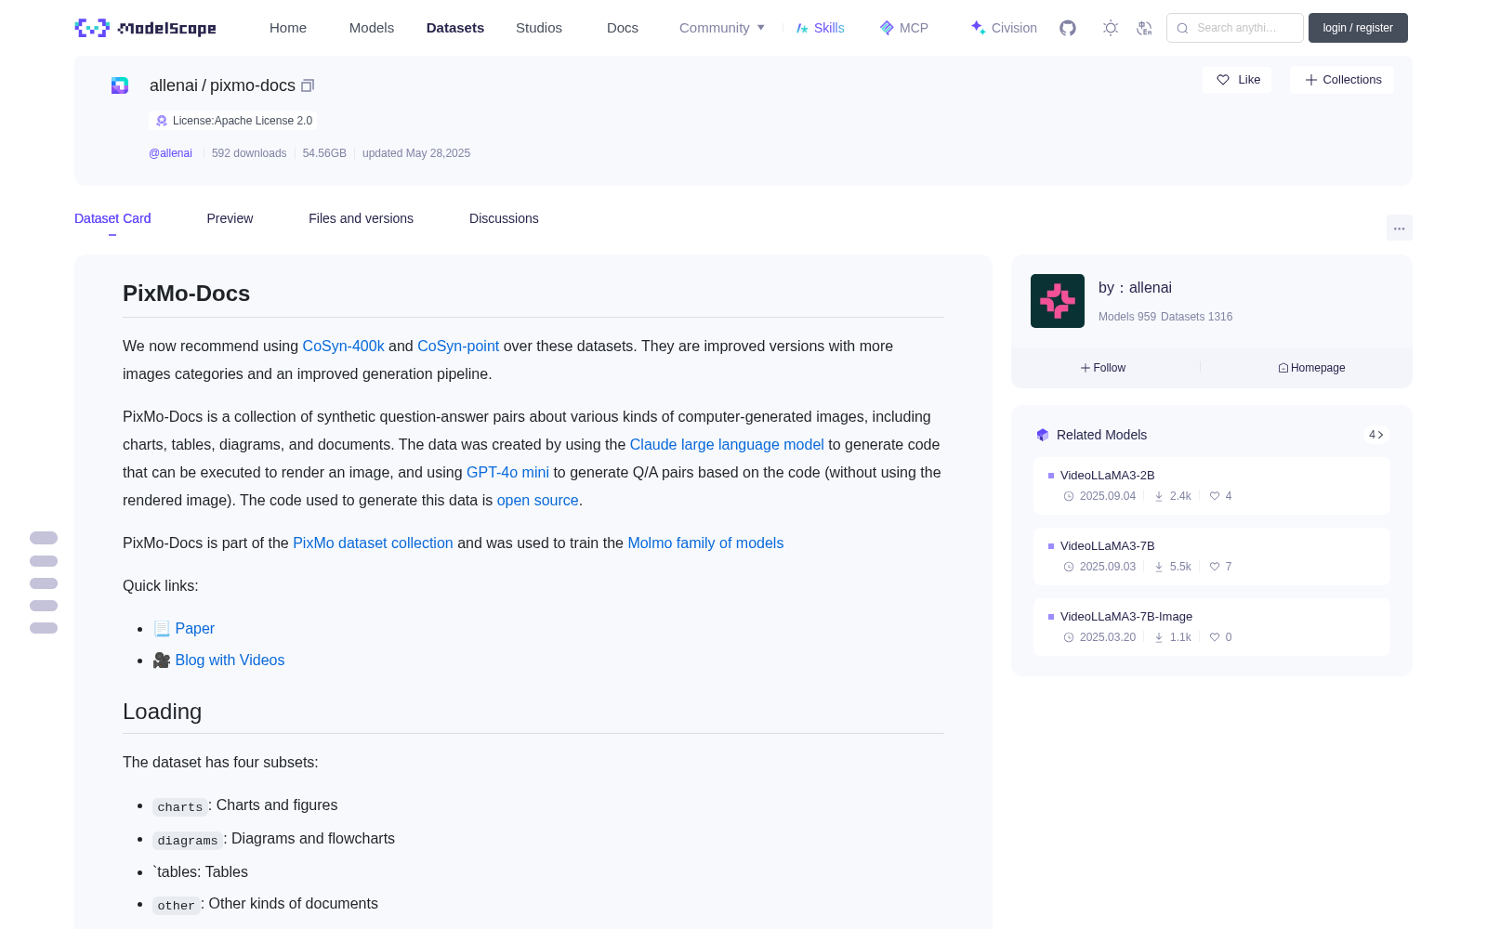
Task: Go to the Home nav item
Action: 288,28
